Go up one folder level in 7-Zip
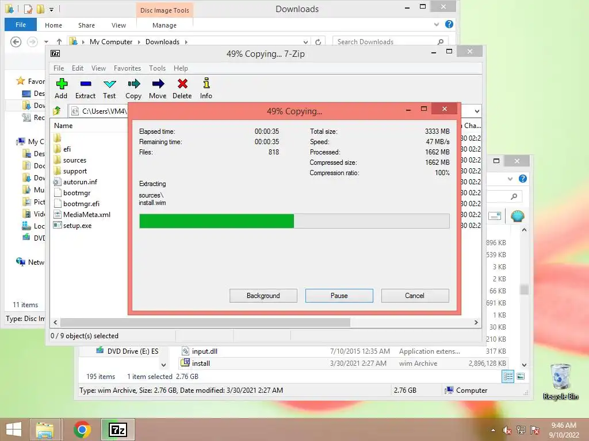 pos(57,111)
